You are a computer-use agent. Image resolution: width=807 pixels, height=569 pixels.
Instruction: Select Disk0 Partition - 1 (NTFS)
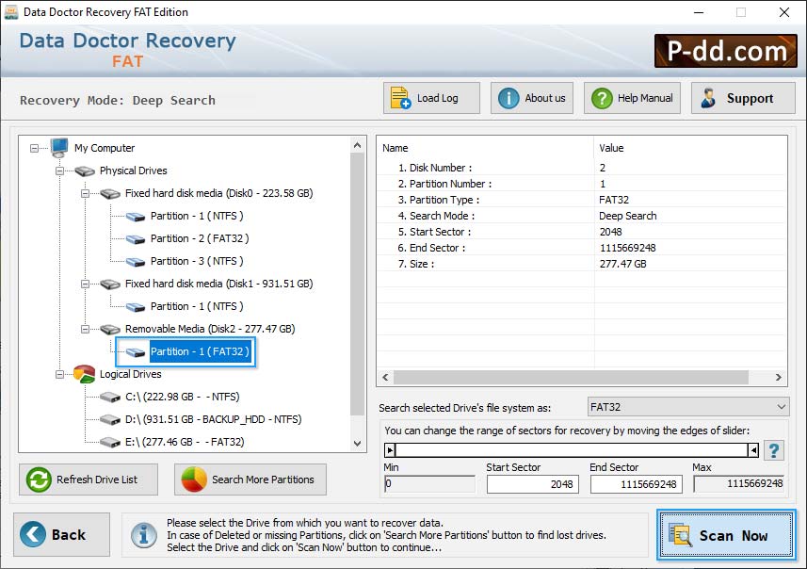click(x=197, y=216)
